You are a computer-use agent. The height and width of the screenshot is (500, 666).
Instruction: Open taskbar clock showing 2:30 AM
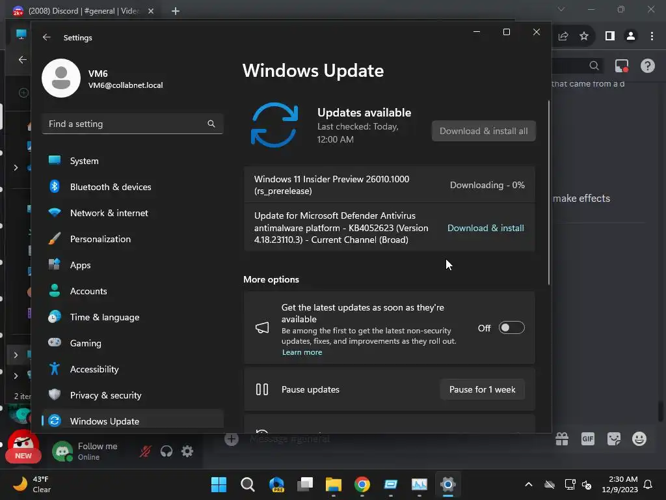(x=620, y=484)
